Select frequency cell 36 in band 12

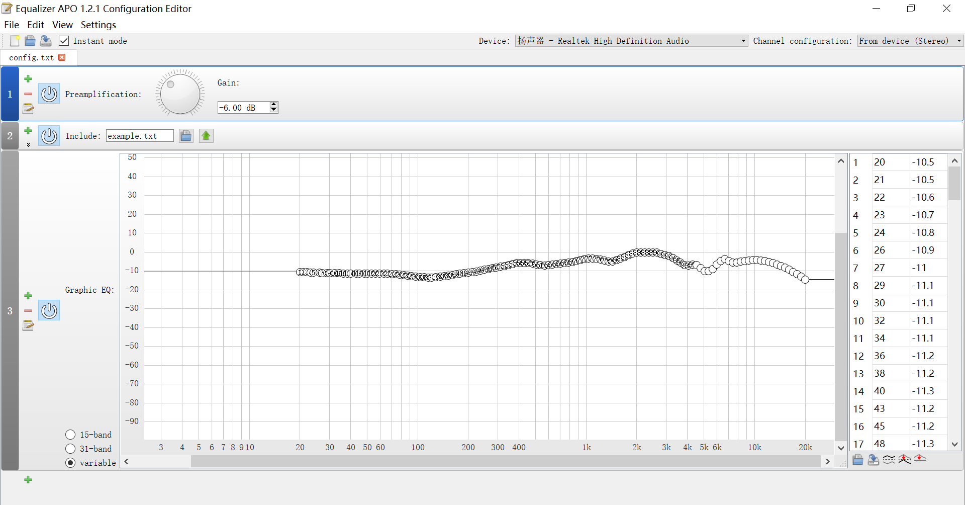[x=891, y=356]
